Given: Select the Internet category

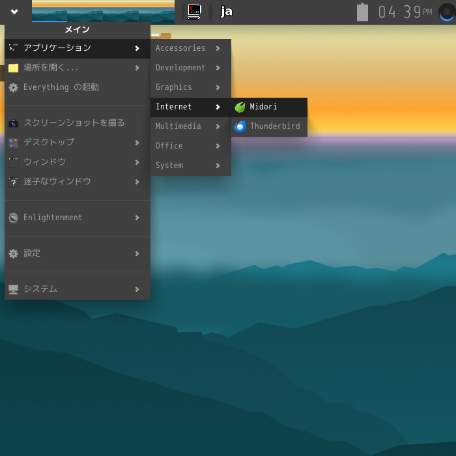Looking at the screenshot, I should point(191,107).
